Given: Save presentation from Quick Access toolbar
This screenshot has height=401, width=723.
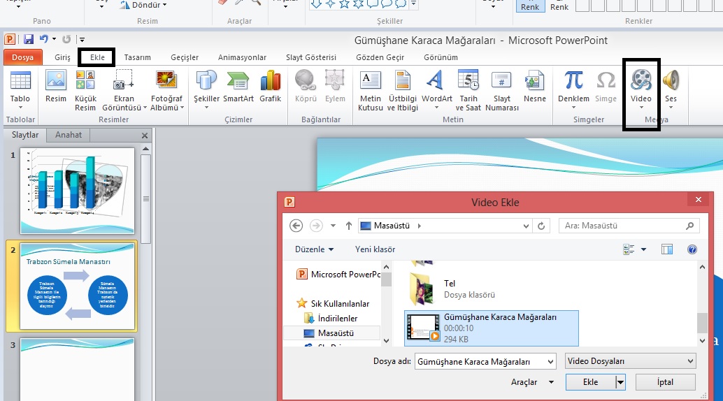Looking at the screenshot, I should coord(29,39).
